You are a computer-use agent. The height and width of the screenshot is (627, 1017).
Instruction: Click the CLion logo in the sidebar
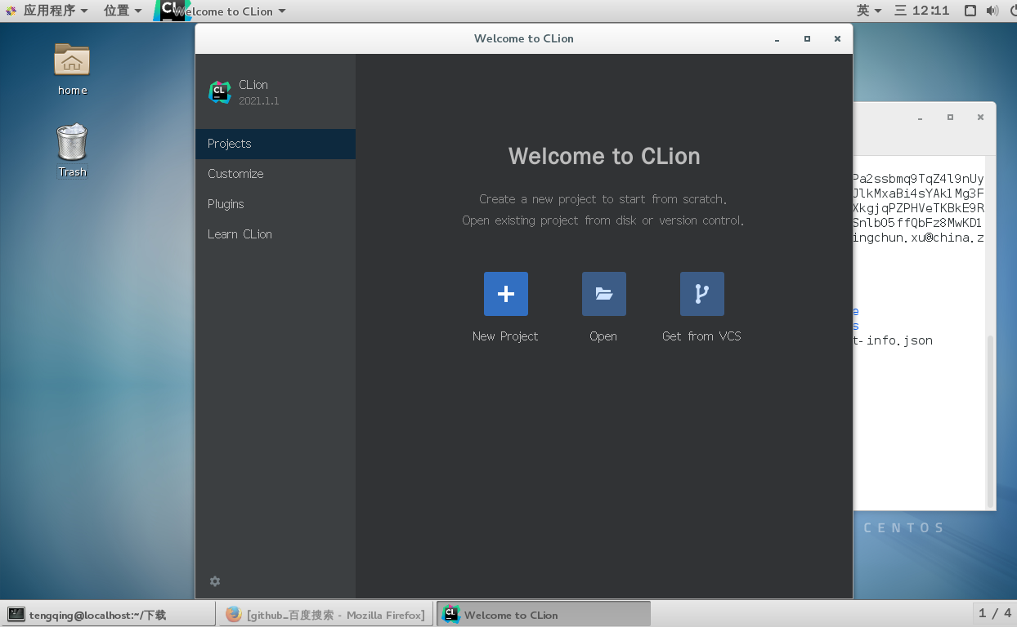coord(219,91)
